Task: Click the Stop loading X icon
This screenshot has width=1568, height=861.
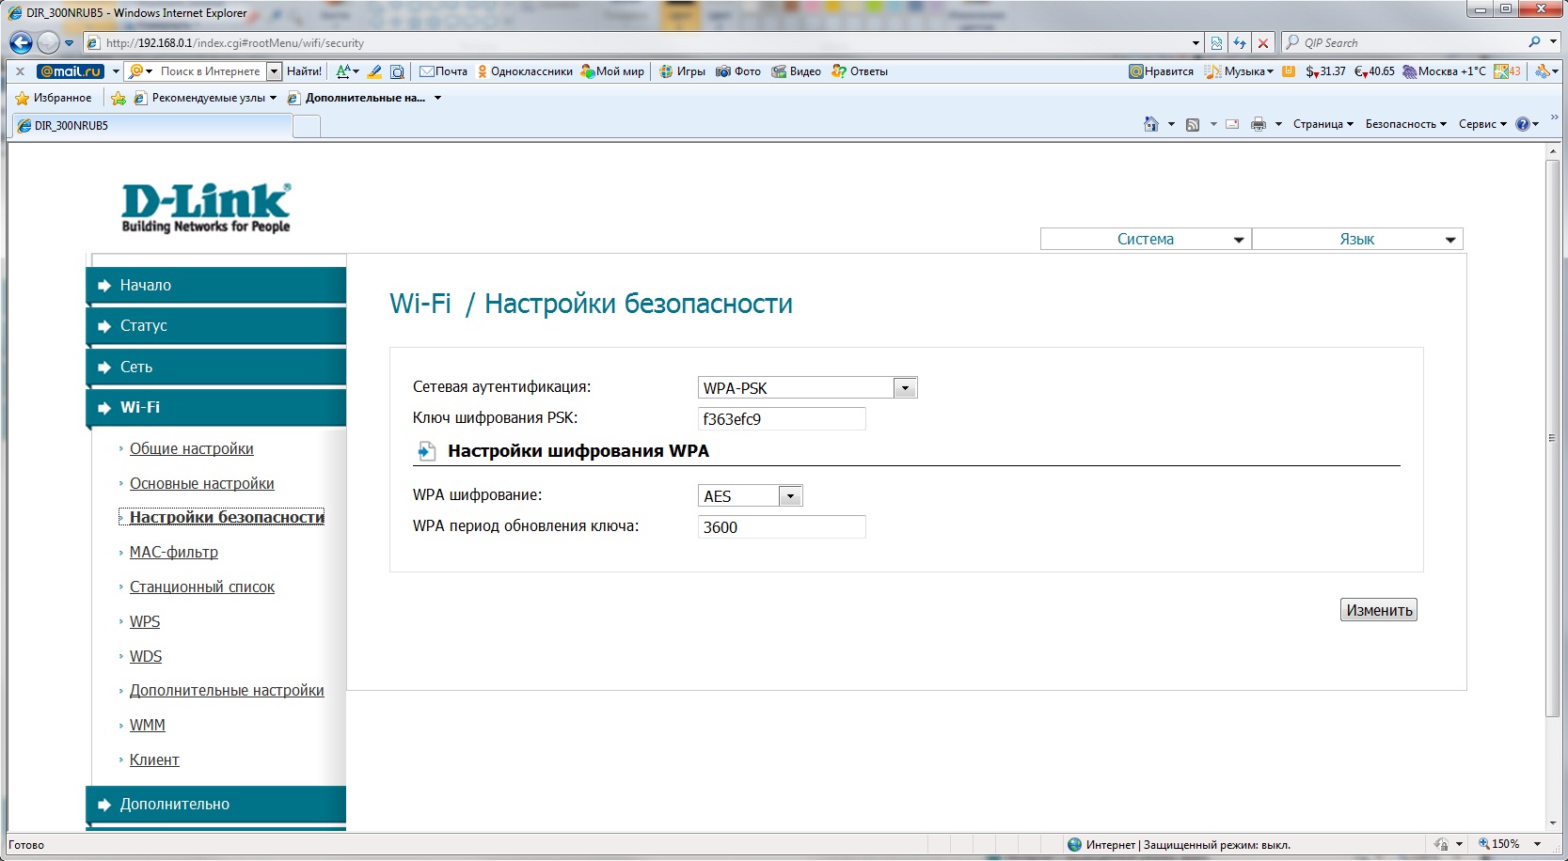Action: (x=1263, y=43)
